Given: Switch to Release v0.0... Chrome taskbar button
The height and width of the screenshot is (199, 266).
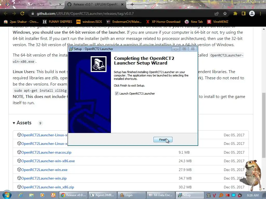Looking at the screenshot, I should 74,195.
